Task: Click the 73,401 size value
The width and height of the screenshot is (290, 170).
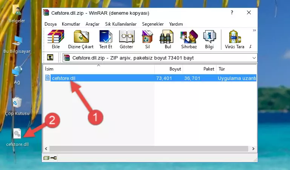Action: [164, 78]
